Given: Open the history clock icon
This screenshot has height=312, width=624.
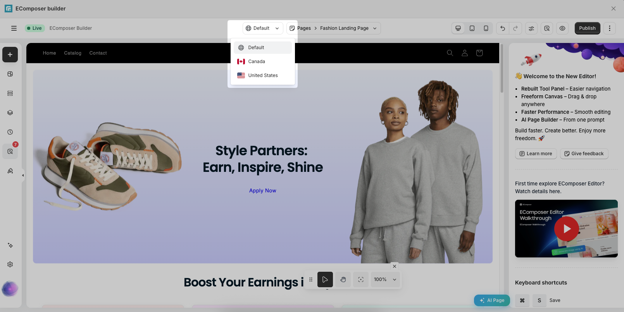Looking at the screenshot, I should [10, 132].
